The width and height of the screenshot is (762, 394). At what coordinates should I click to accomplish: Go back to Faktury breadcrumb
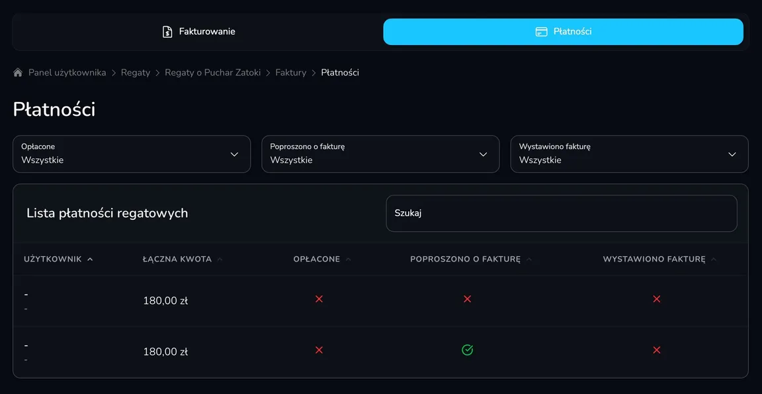(290, 72)
